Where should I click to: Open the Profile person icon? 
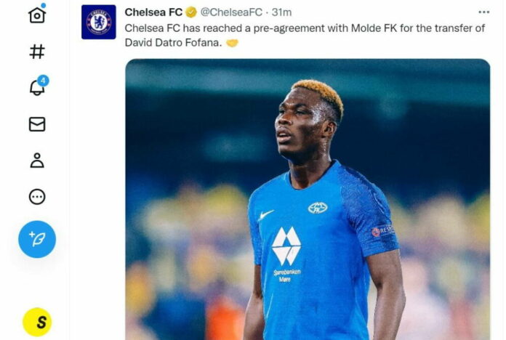tap(37, 161)
